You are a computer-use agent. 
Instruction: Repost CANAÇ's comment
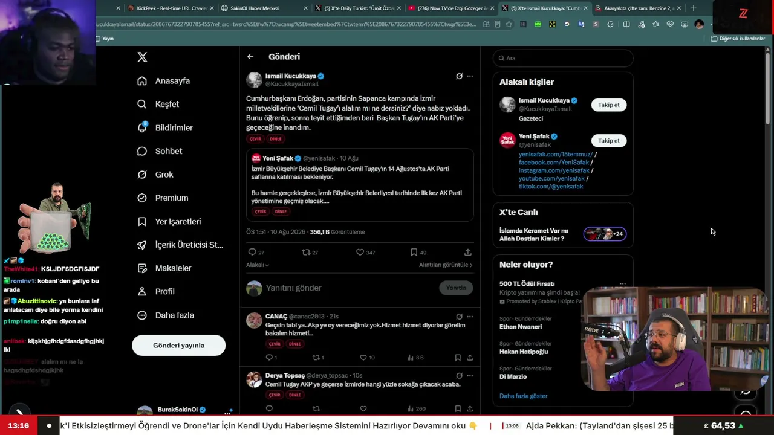(x=318, y=358)
